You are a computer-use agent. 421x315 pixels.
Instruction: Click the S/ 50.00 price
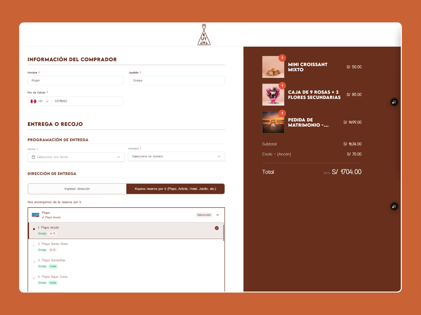[354, 67]
